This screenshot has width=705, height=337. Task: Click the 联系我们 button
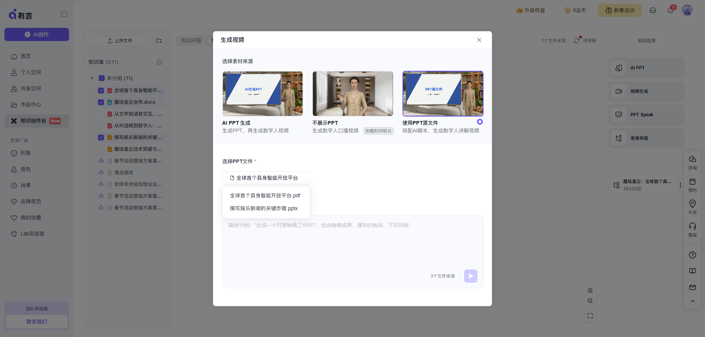coord(36,321)
